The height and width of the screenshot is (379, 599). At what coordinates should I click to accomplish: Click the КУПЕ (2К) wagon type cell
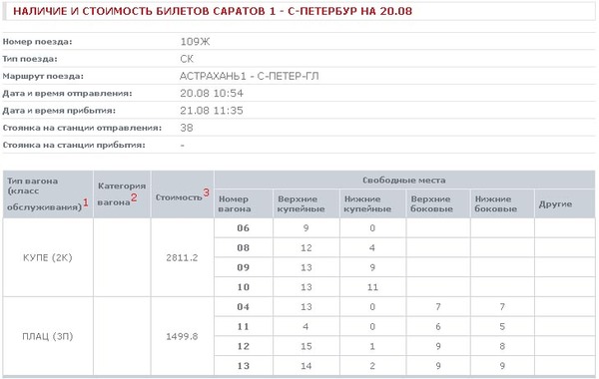coord(48,257)
